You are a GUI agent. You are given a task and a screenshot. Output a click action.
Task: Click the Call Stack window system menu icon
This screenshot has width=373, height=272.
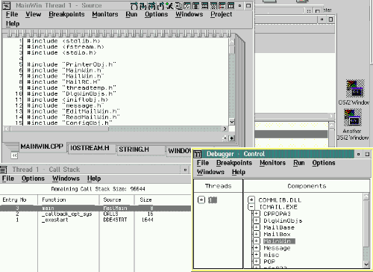[x=4, y=170]
